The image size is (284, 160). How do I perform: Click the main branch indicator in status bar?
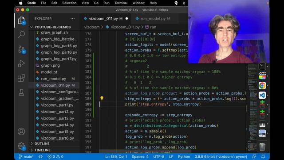pos(26,156)
